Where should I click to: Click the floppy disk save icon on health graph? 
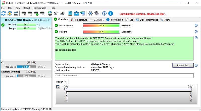58,87
